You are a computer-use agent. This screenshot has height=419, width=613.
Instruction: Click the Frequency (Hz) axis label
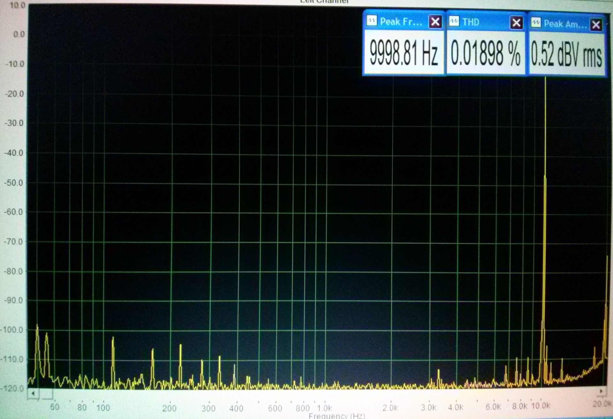click(x=337, y=415)
